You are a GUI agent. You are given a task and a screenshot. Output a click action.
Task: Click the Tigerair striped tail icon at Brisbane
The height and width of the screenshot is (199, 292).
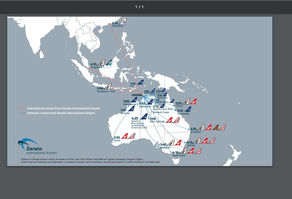215,127
